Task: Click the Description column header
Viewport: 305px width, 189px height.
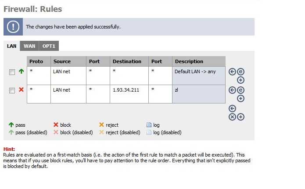Action: coord(199,61)
